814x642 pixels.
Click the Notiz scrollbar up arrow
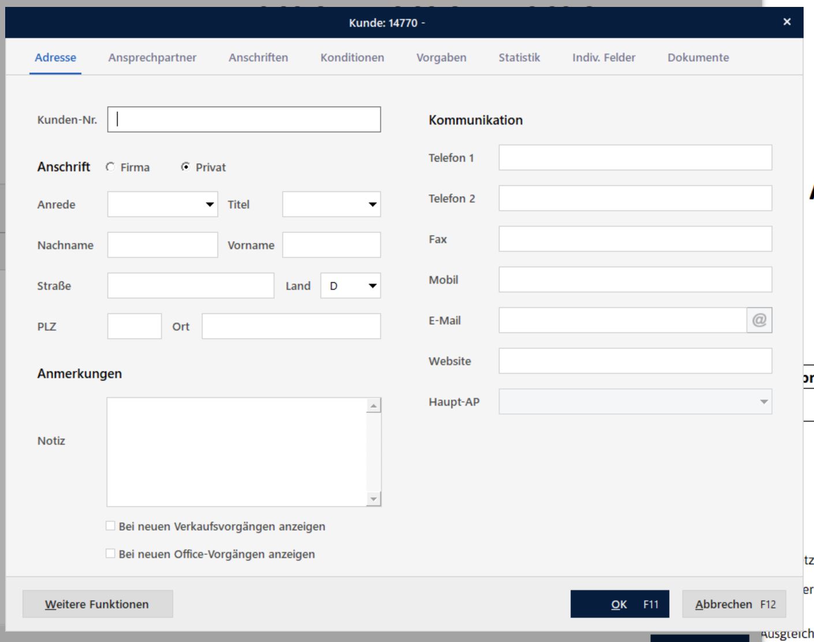[x=374, y=406]
